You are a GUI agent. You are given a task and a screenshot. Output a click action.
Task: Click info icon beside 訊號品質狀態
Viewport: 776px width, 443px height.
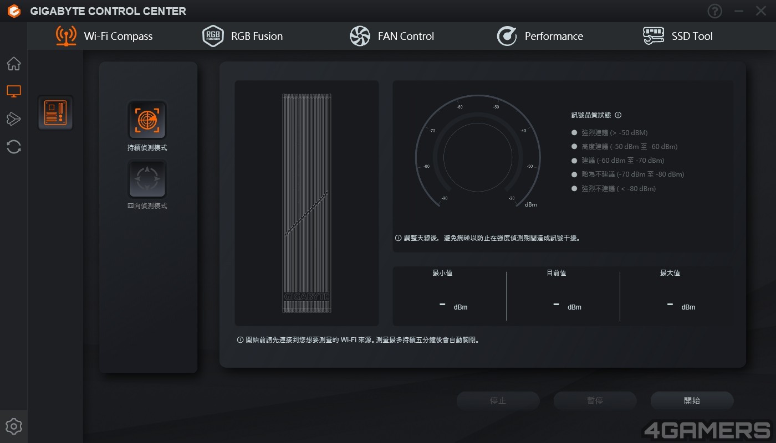(x=618, y=115)
